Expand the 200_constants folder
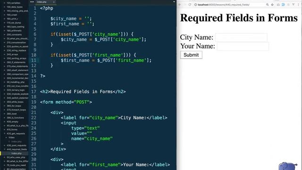Screen dimensions: 302x170 [x=4, y=34]
